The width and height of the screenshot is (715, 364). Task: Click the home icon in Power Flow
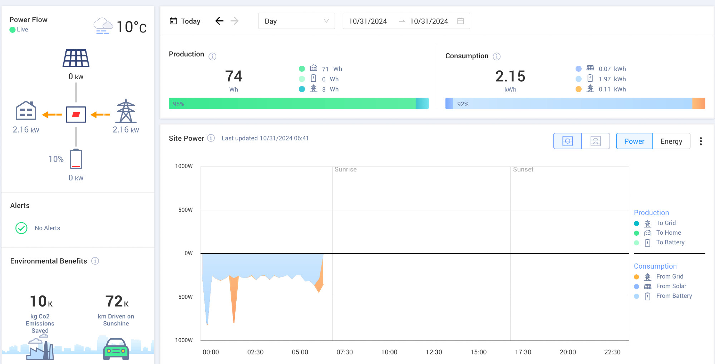[x=26, y=110]
